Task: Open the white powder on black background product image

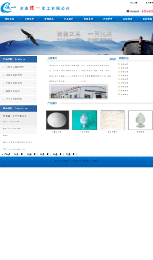Action: pos(57,120)
